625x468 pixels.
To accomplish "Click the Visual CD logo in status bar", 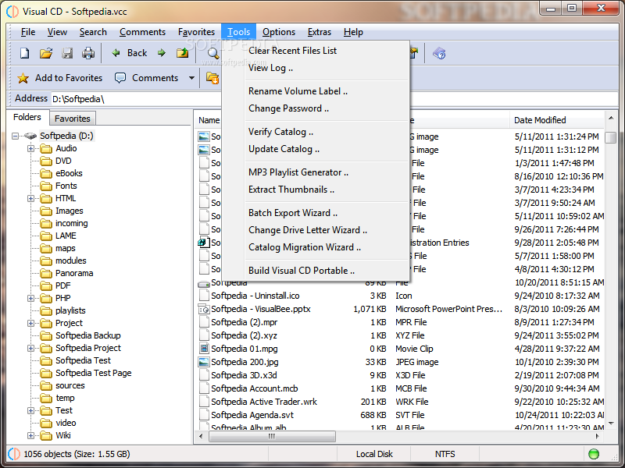I will (14, 454).
